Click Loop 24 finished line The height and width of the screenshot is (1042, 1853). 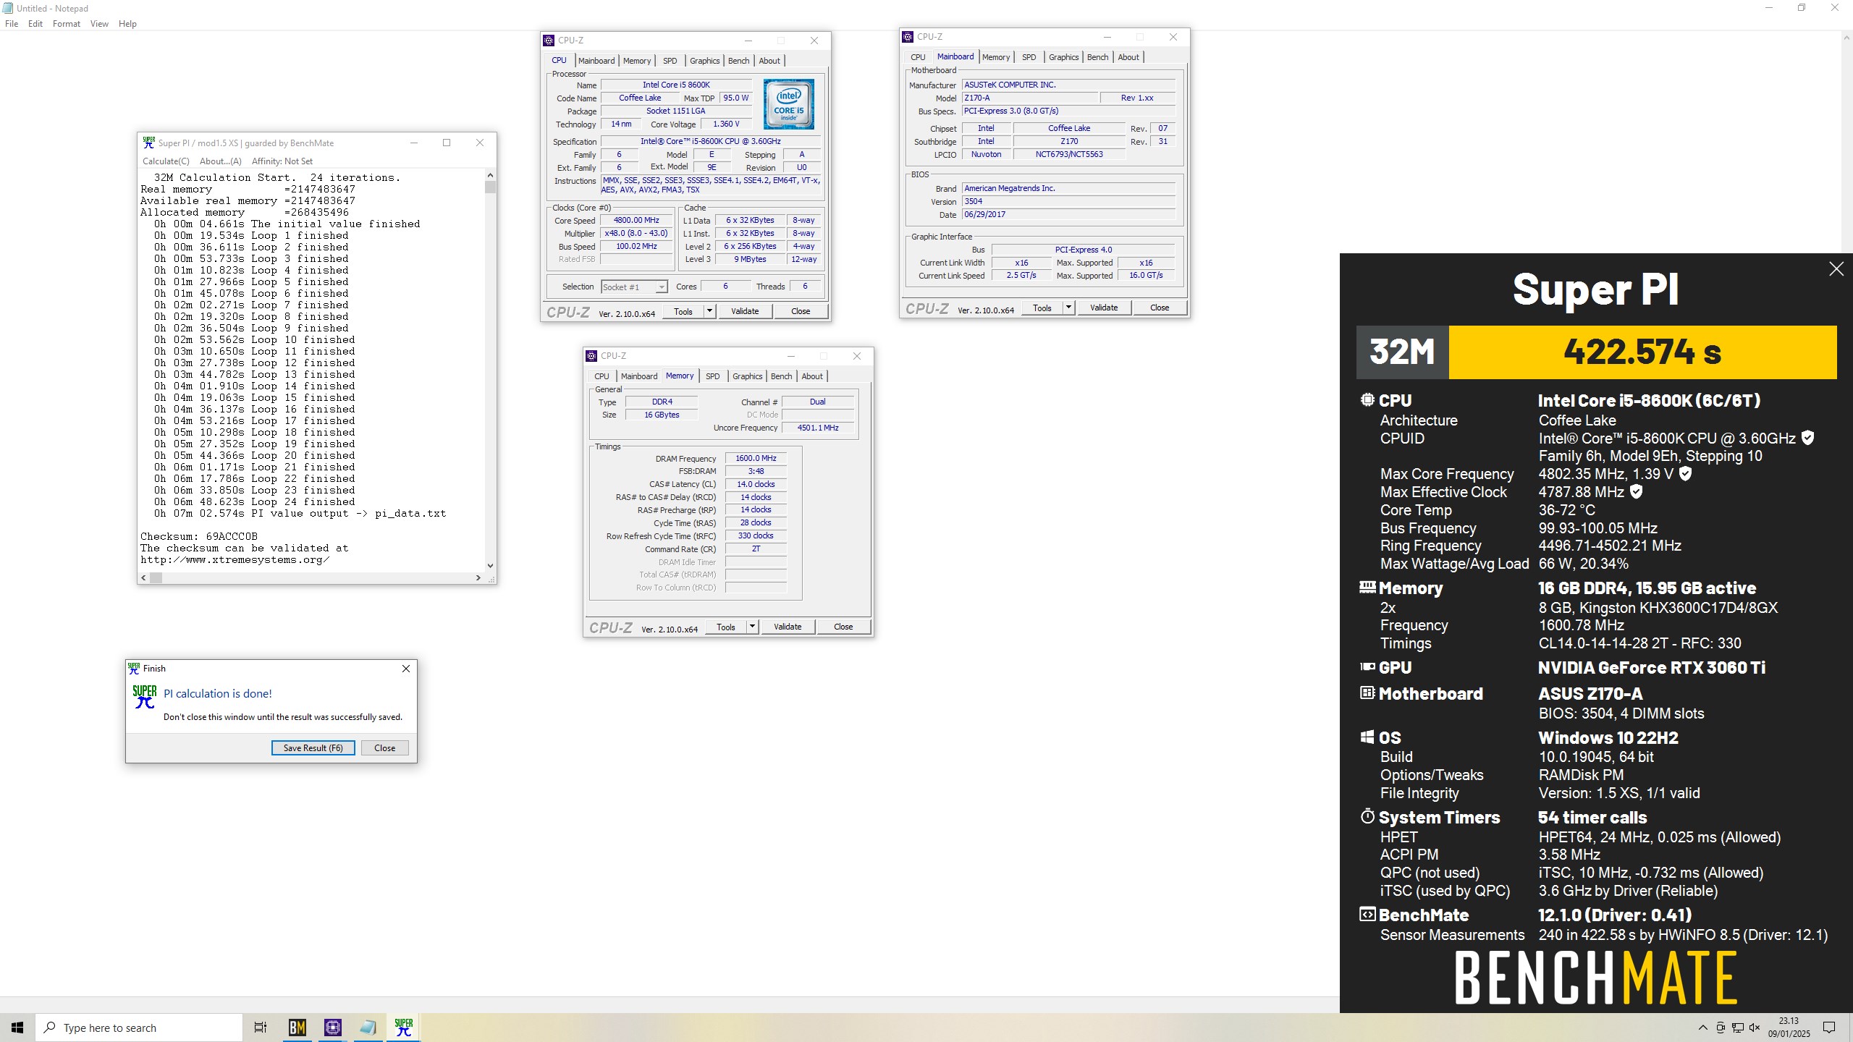254,502
